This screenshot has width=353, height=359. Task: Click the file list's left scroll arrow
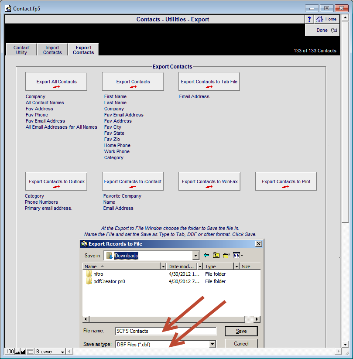86,319
